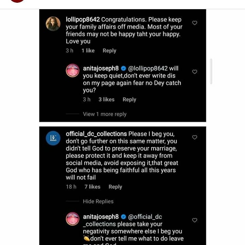This screenshot has height=245, width=245.
Task: Reply to official_dc_collections' comment
Action: [x=115, y=187]
